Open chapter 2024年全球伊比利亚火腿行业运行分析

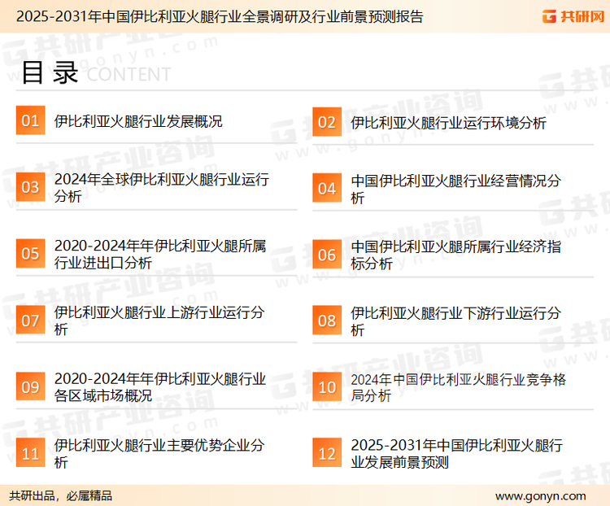[162, 188]
